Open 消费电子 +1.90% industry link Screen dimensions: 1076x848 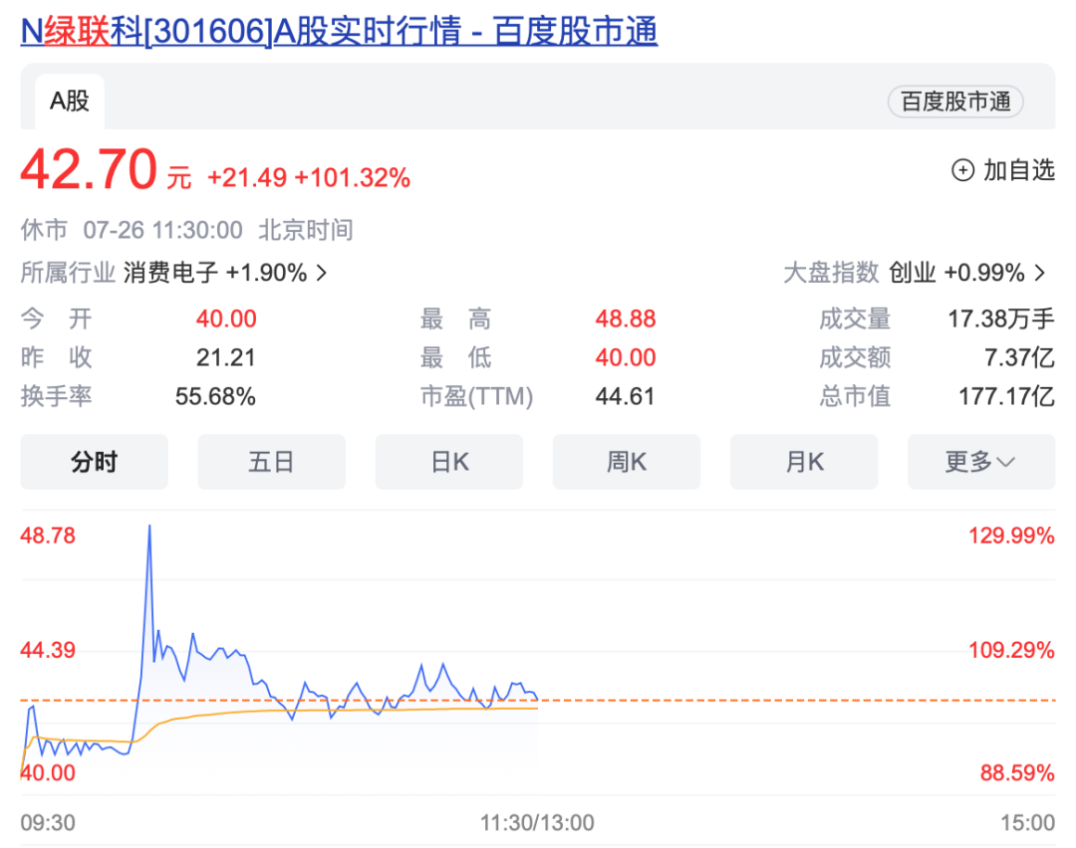214,273
